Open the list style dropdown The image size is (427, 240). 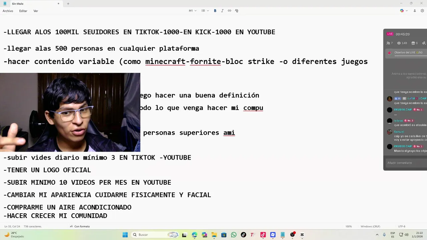[x=205, y=11]
